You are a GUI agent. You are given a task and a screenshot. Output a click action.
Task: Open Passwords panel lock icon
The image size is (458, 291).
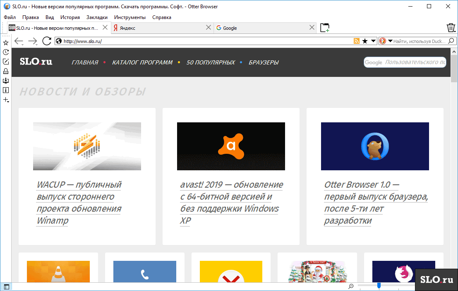6,71
